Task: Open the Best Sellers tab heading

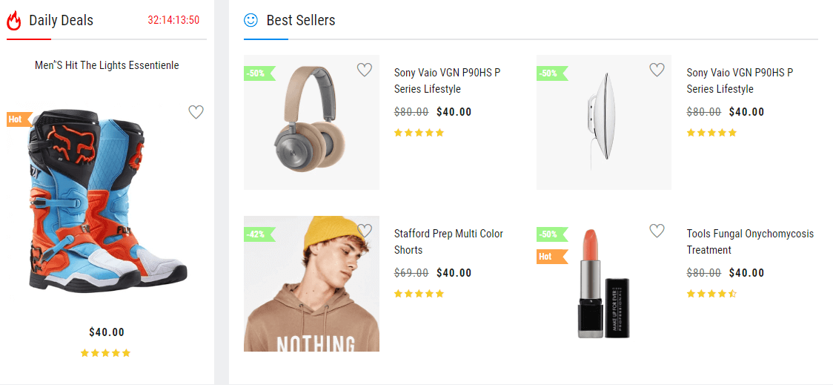Action: point(300,21)
